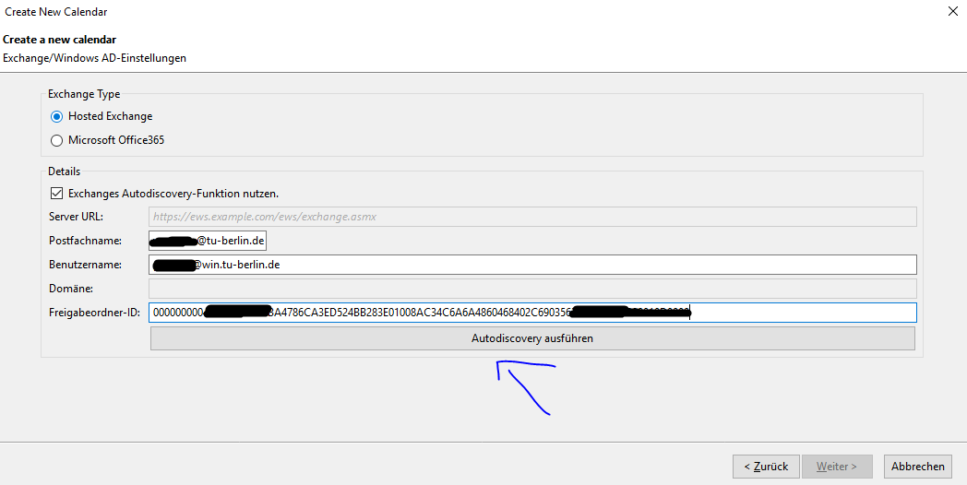Click the Details group heading
The image size is (967, 485).
coord(65,172)
